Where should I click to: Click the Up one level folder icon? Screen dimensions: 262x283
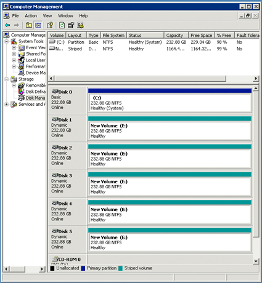pos(29,25)
